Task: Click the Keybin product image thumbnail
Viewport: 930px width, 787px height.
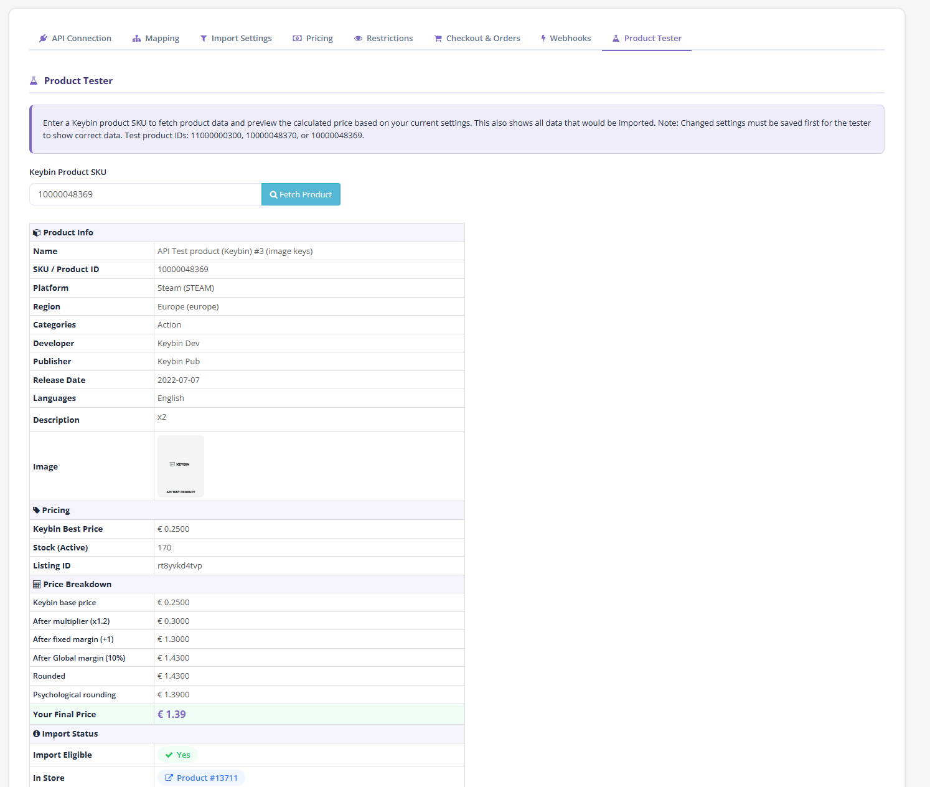Action: click(181, 466)
